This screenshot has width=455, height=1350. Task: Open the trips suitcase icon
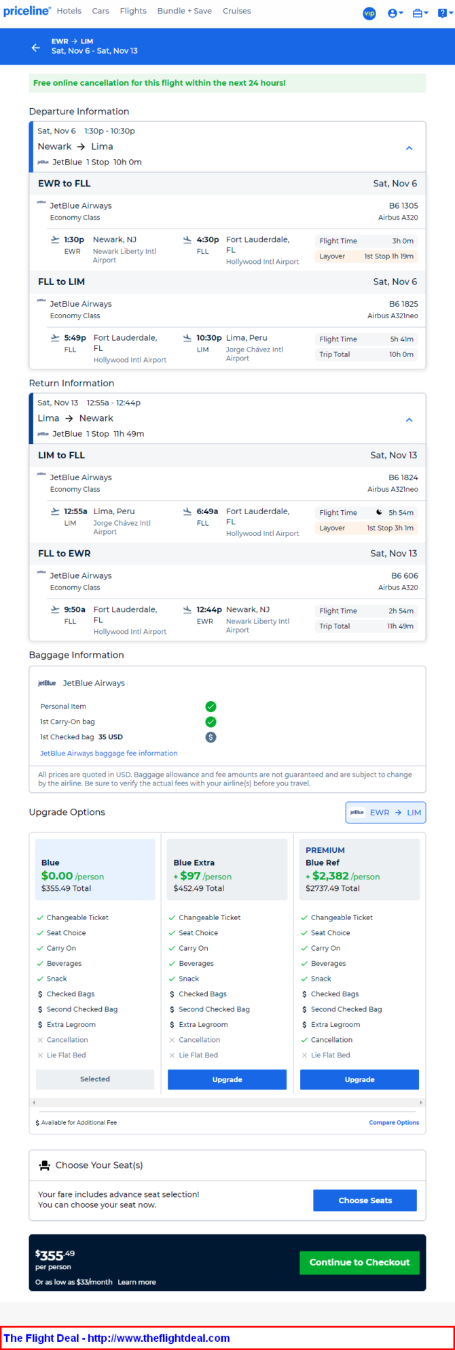(x=420, y=13)
